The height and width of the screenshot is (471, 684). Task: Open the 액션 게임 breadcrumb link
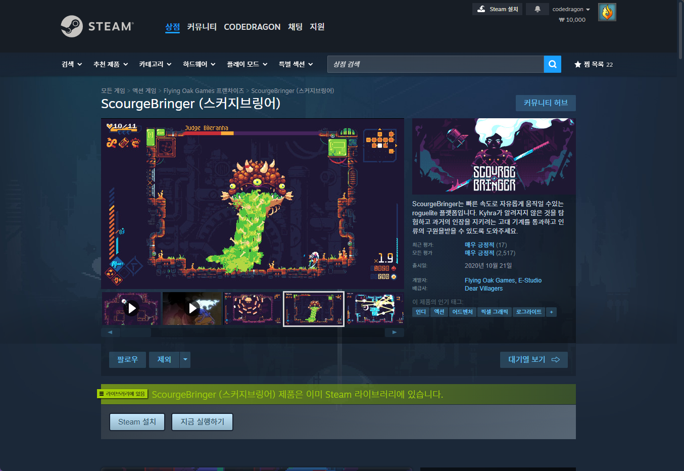point(144,91)
